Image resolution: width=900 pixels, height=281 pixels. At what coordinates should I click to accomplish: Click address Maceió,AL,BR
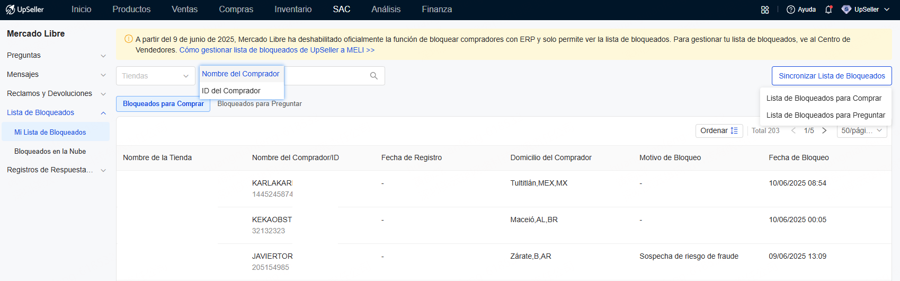click(x=534, y=219)
